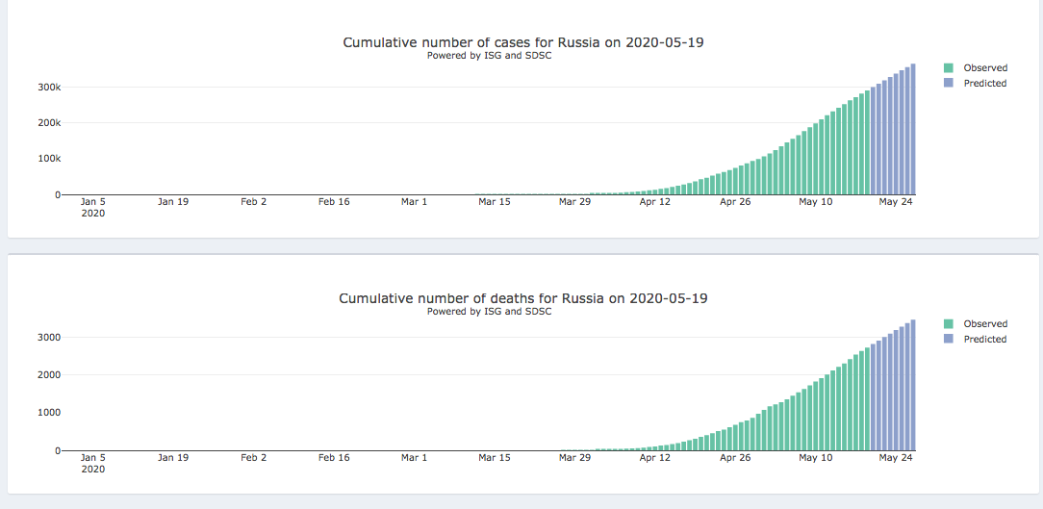Toggle Observed series in the cases chart legend

[985, 68]
